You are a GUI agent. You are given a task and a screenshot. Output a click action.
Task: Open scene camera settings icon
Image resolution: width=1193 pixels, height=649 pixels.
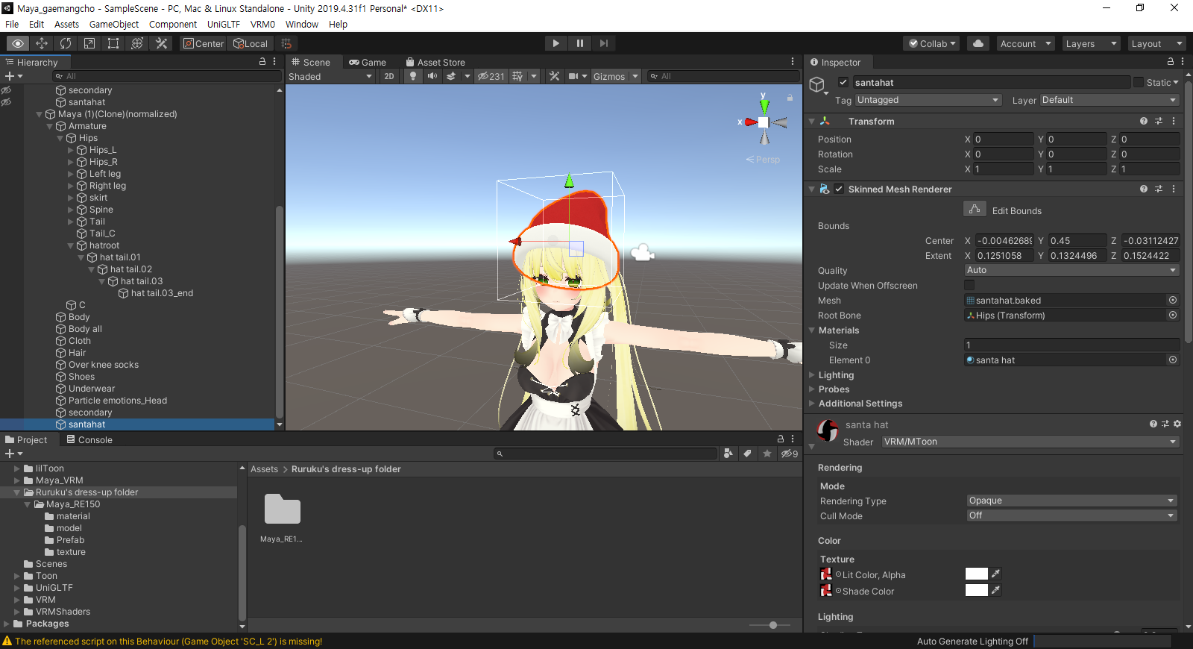(x=573, y=76)
